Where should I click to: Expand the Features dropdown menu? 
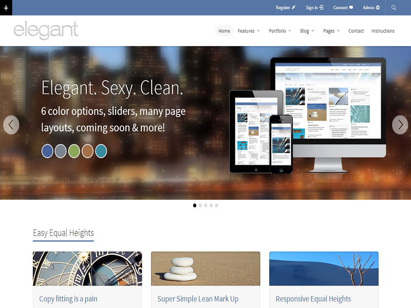pyautogui.click(x=249, y=31)
